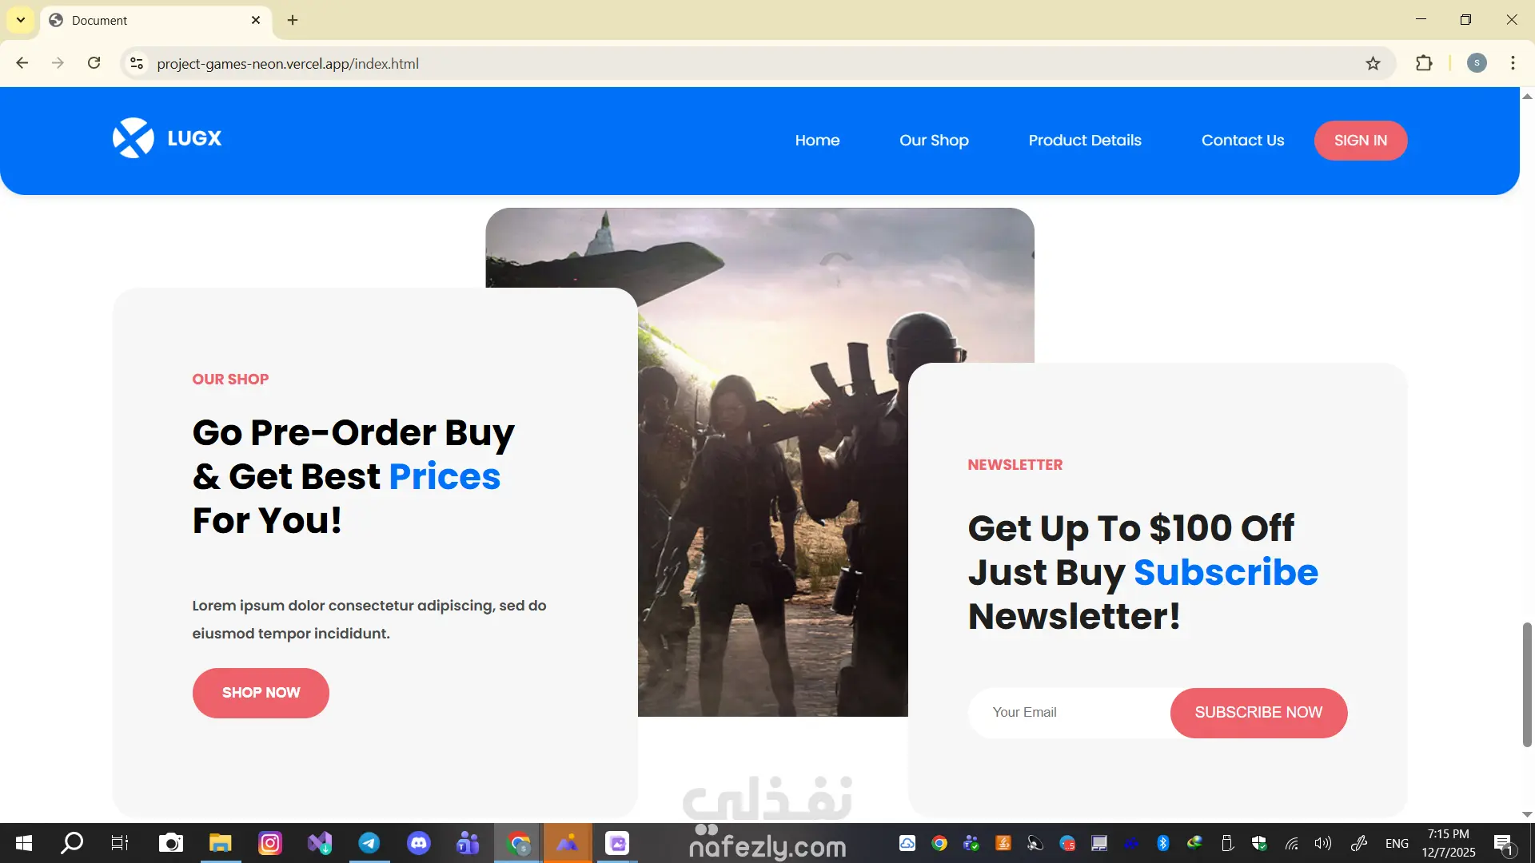
Task: Reload the current page
Action: (94, 64)
